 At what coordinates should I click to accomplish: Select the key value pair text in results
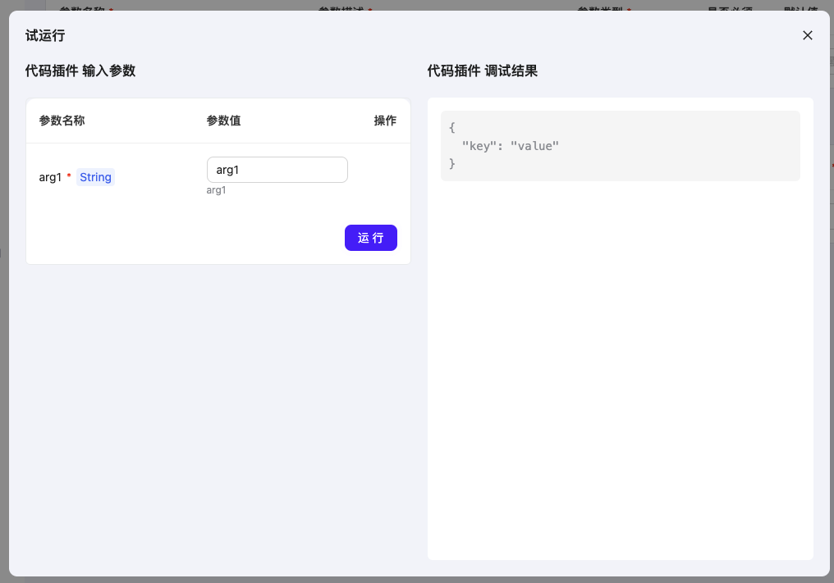tap(508, 145)
